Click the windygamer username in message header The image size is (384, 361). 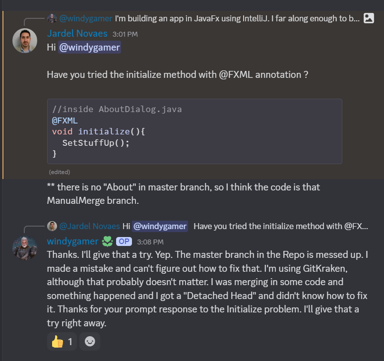72,241
